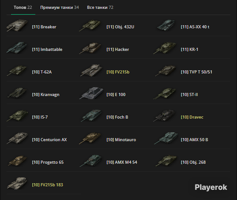The width and height of the screenshot is (237, 200).
Task: Click the Obj. 268 tank icon
Action: 166,161
